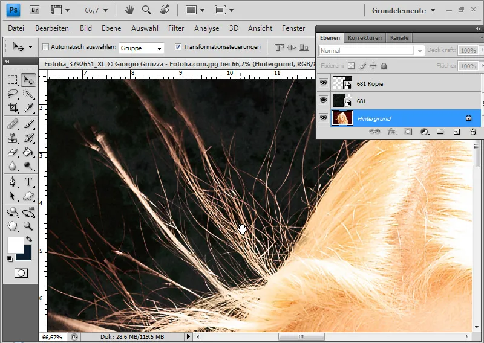Select the Dodge tool
The height and width of the screenshot is (343, 484).
tap(28, 166)
